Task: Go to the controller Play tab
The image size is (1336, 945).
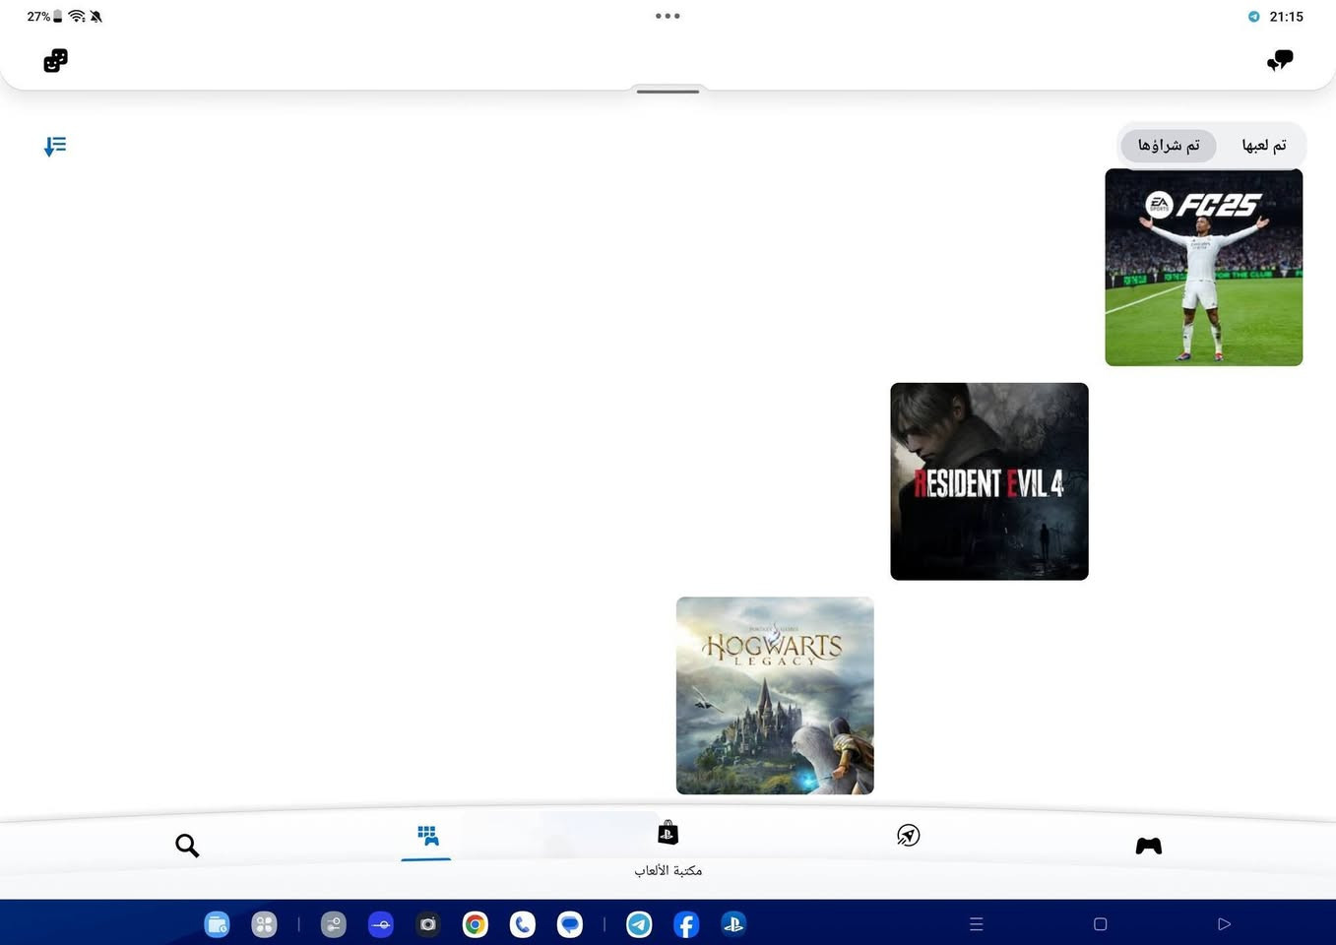Action: (x=1149, y=846)
